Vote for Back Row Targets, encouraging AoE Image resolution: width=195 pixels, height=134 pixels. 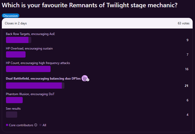[x=30, y=34]
